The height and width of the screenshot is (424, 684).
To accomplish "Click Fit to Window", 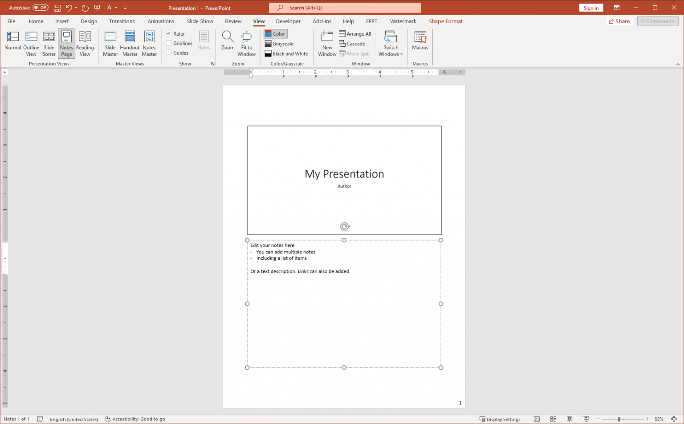I will pyautogui.click(x=246, y=43).
